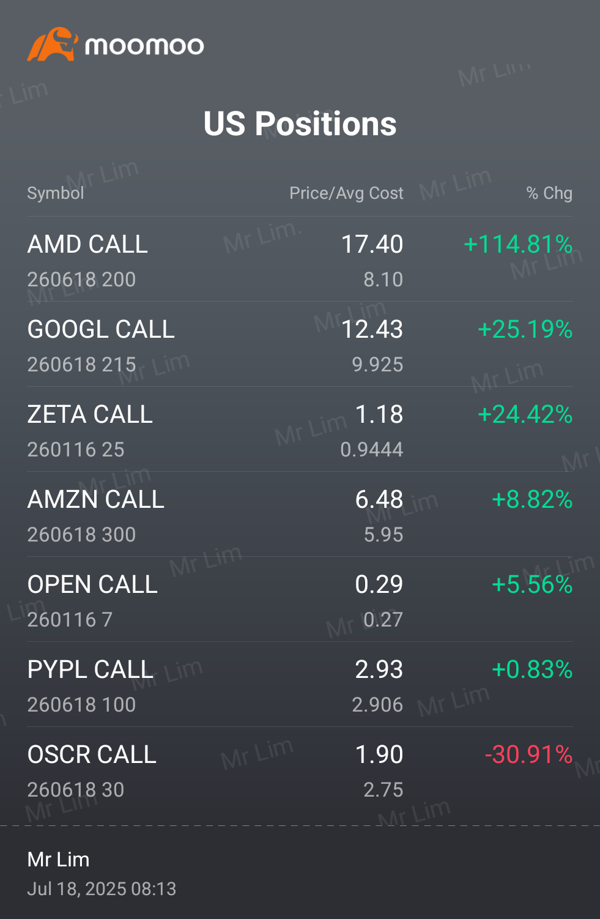Click the +25.19% GOOGL change value
Image resolution: width=600 pixels, height=919 pixels.
click(525, 330)
